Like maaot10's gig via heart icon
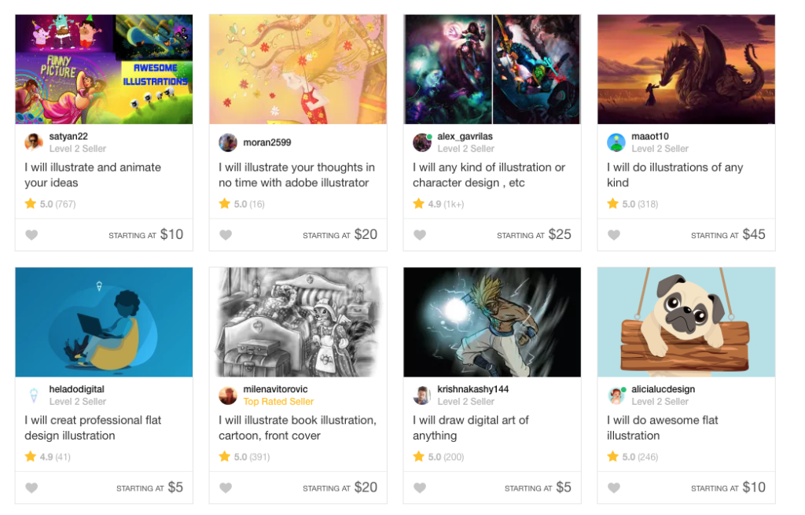805x515 pixels. (x=614, y=234)
